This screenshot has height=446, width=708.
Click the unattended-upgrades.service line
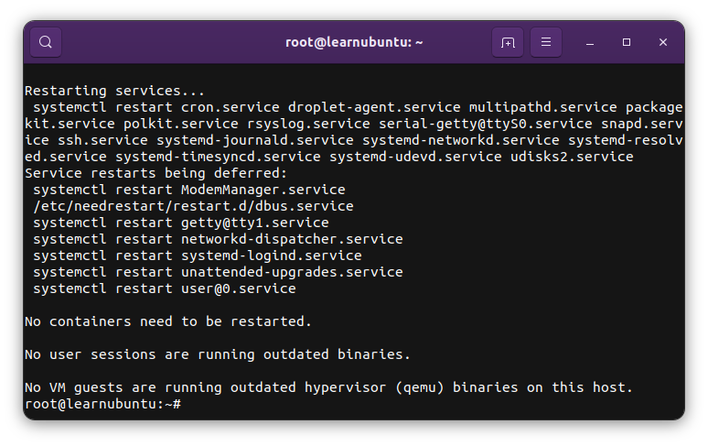click(218, 272)
